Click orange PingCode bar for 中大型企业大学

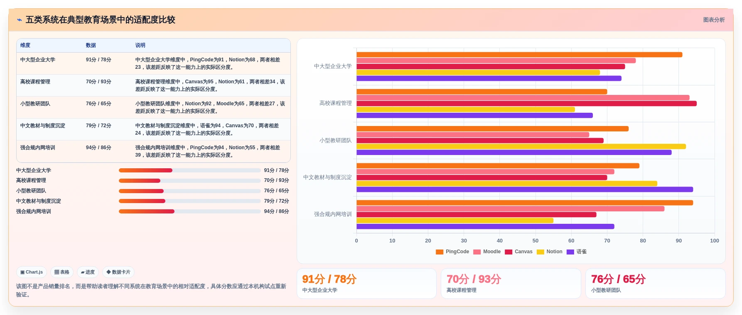coord(519,55)
